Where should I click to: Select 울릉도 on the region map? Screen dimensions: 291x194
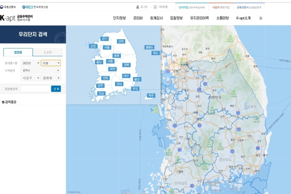(149, 47)
